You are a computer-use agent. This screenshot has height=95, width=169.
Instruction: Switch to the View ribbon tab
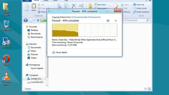(x=55, y=1)
